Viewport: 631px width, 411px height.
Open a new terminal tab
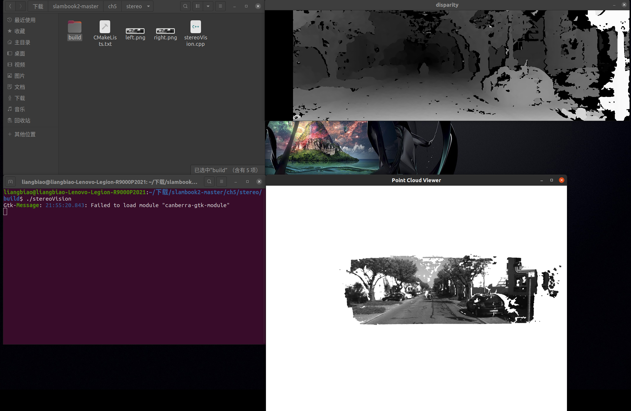click(x=10, y=182)
